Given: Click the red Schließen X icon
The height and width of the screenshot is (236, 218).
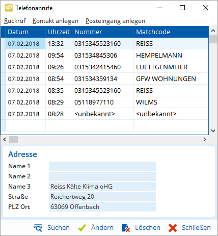Looking at the screenshot, I should click(173, 228).
